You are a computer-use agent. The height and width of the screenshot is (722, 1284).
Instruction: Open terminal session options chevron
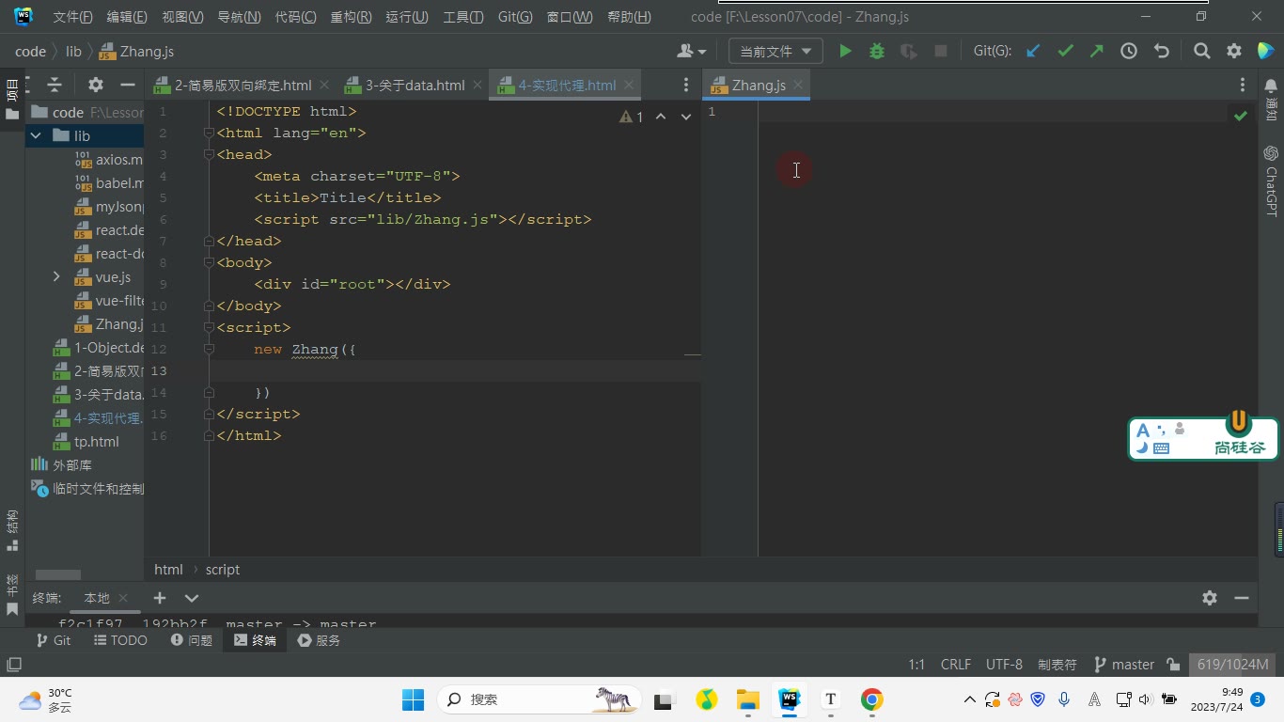tap(192, 598)
